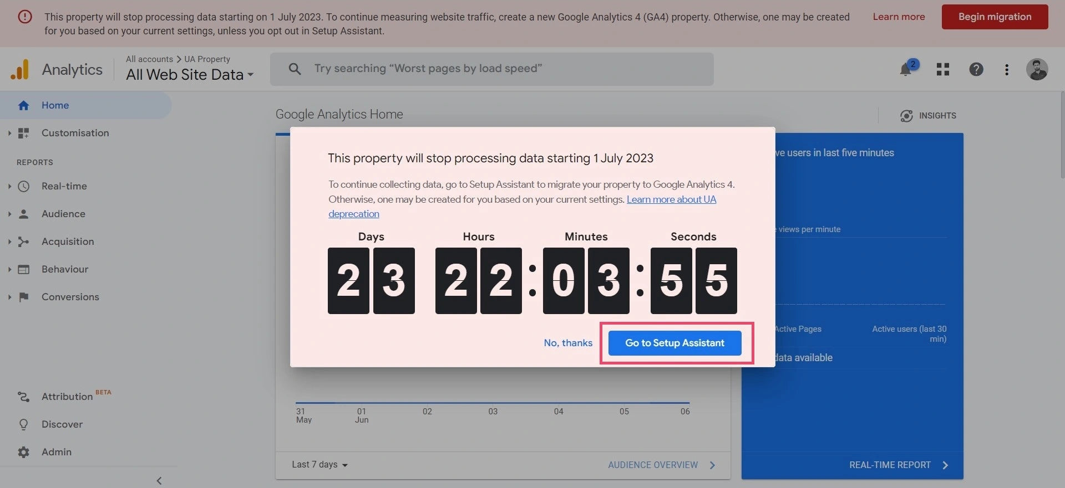Open the Last 7 days dropdown
The width and height of the screenshot is (1065, 488).
click(319, 465)
